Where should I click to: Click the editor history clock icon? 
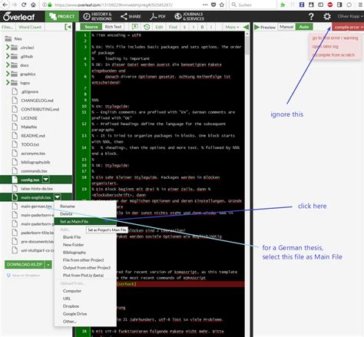147,27
